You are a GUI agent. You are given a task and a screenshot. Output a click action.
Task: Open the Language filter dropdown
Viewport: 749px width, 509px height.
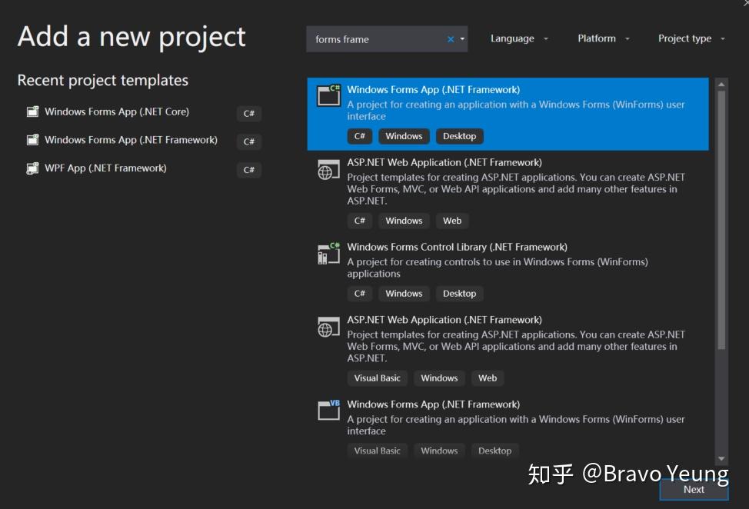(x=520, y=38)
